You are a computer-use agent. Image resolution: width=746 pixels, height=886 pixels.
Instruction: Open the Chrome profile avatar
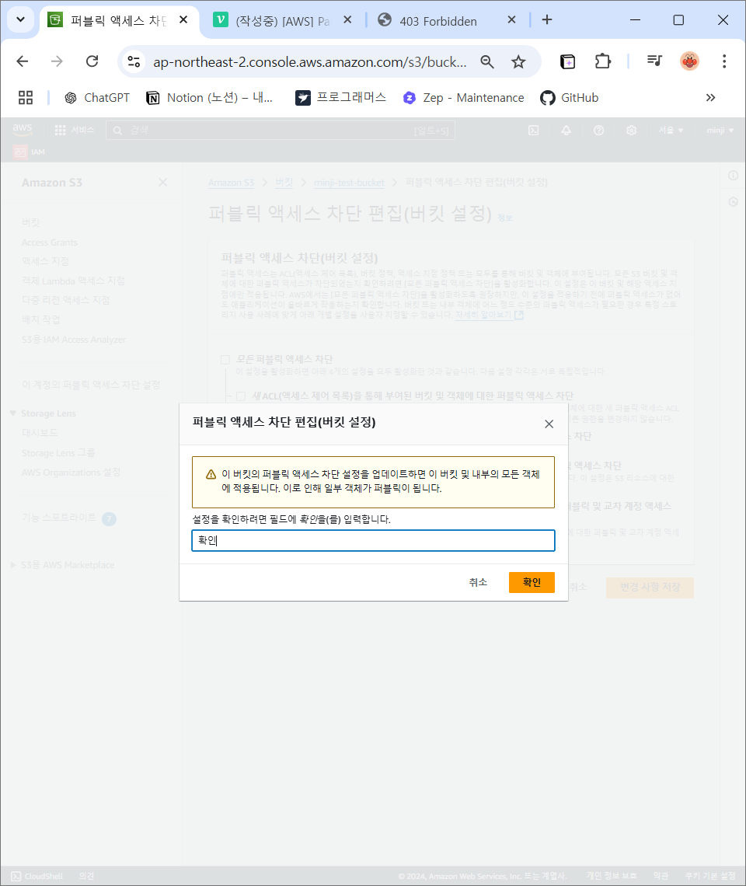click(689, 61)
